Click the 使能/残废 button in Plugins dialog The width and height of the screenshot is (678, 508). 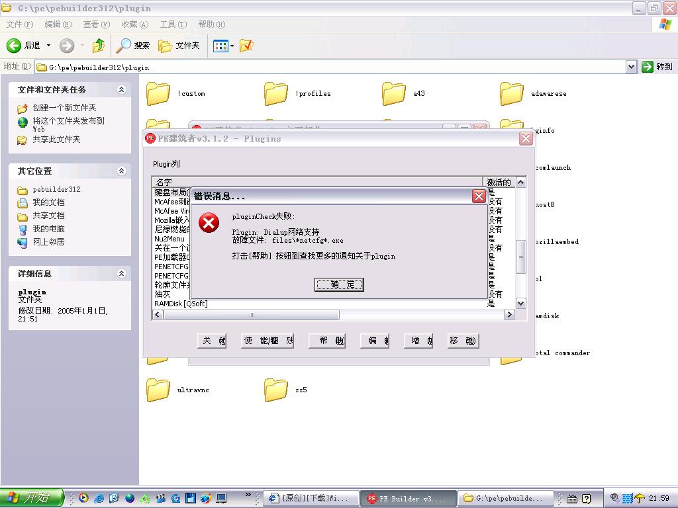click(267, 341)
